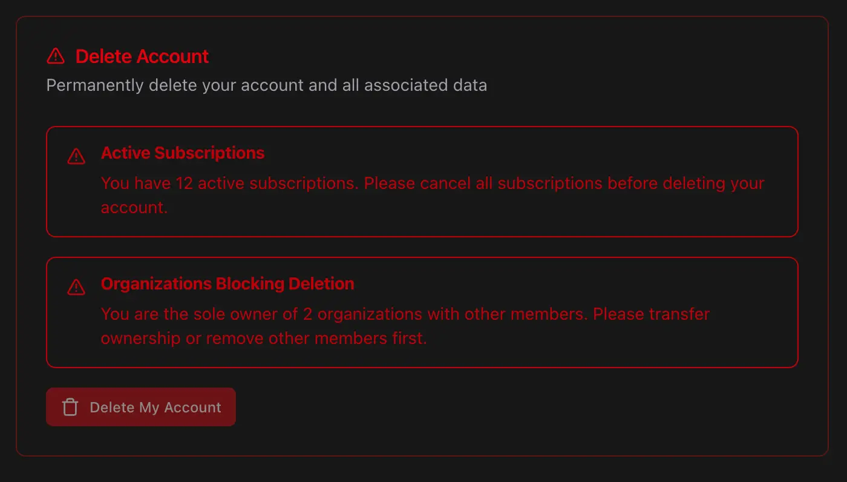Click the Active Subscriptions warning triangle icon
This screenshot has height=482, width=847.
coord(76,156)
